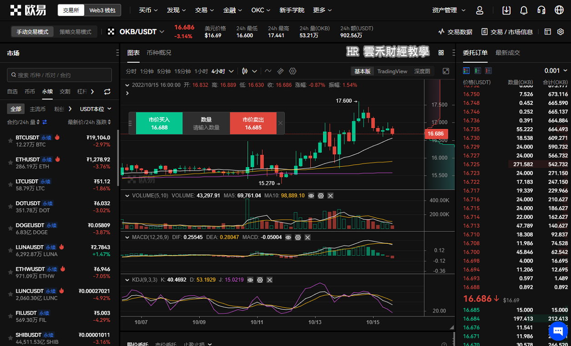
Task: Remove the KDJ indicator
Action: 269,280
